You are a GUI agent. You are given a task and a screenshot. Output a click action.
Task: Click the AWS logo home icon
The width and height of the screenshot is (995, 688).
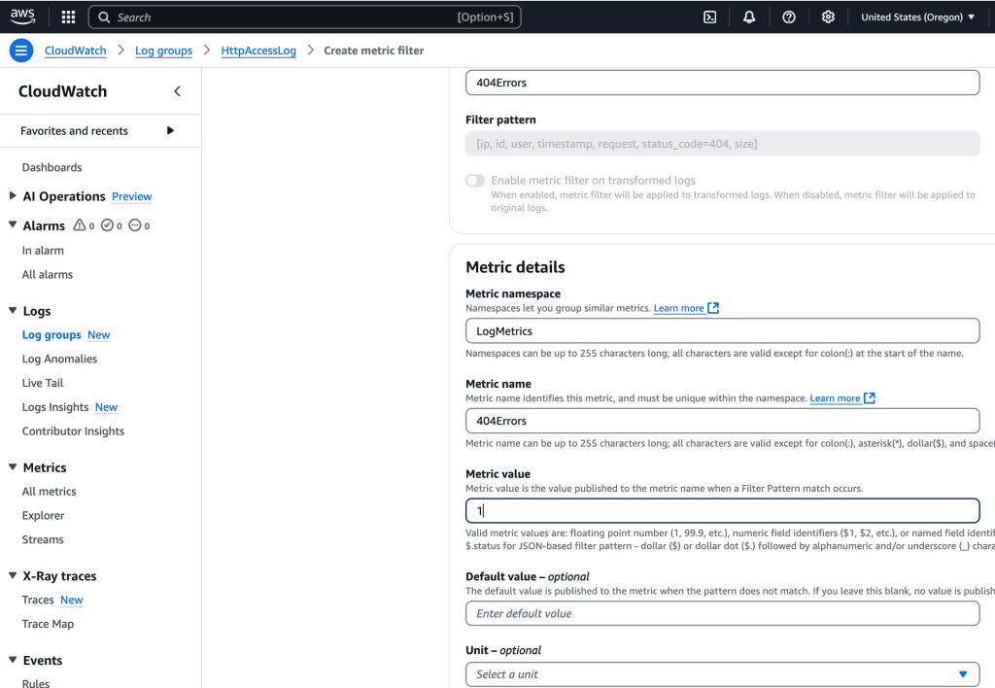(22, 17)
